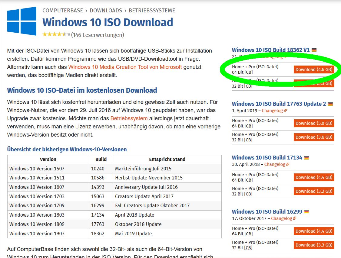The width and height of the screenshot is (341, 258).
Task: Open Changelog dated 1. April 2019
Action: pyautogui.click(x=272, y=111)
